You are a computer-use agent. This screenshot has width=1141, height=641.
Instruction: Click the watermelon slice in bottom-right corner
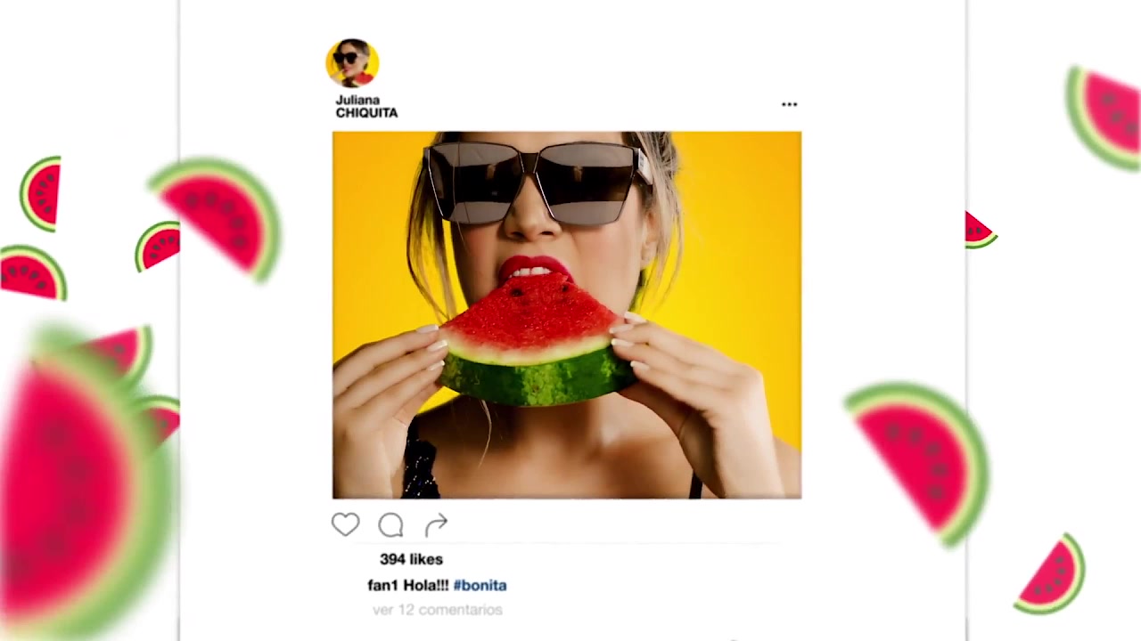(1052, 575)
